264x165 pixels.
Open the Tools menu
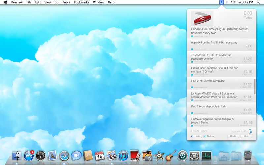click(x=66, y=2)
